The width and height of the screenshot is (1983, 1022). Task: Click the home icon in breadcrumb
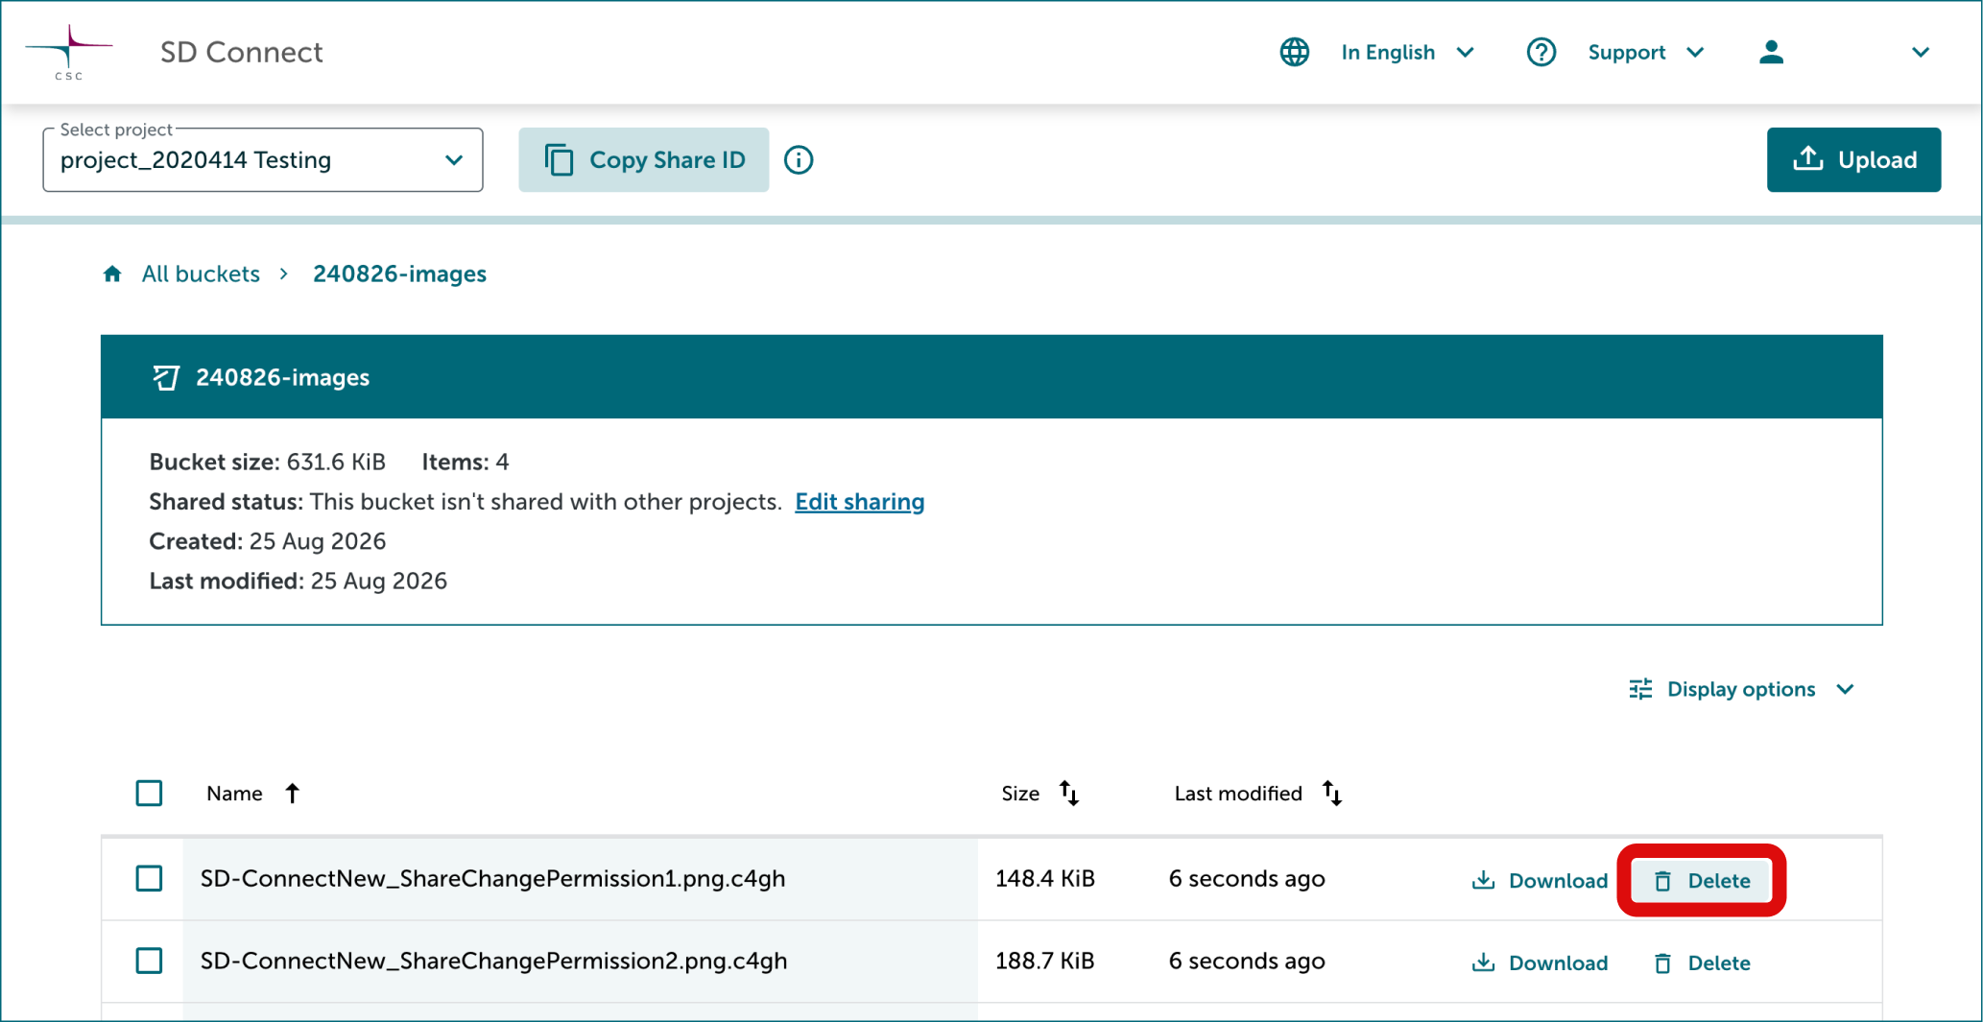click(112, 274)
